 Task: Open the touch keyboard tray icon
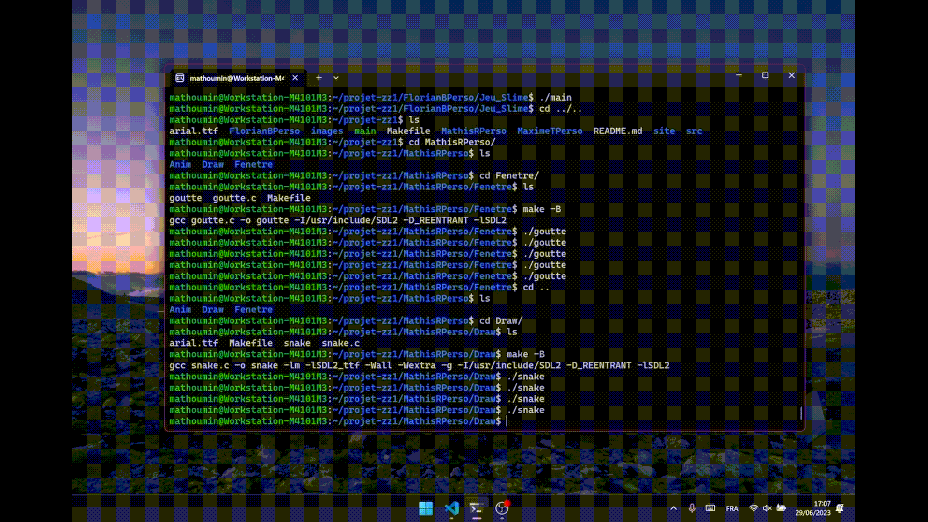(x=710, y=508)
